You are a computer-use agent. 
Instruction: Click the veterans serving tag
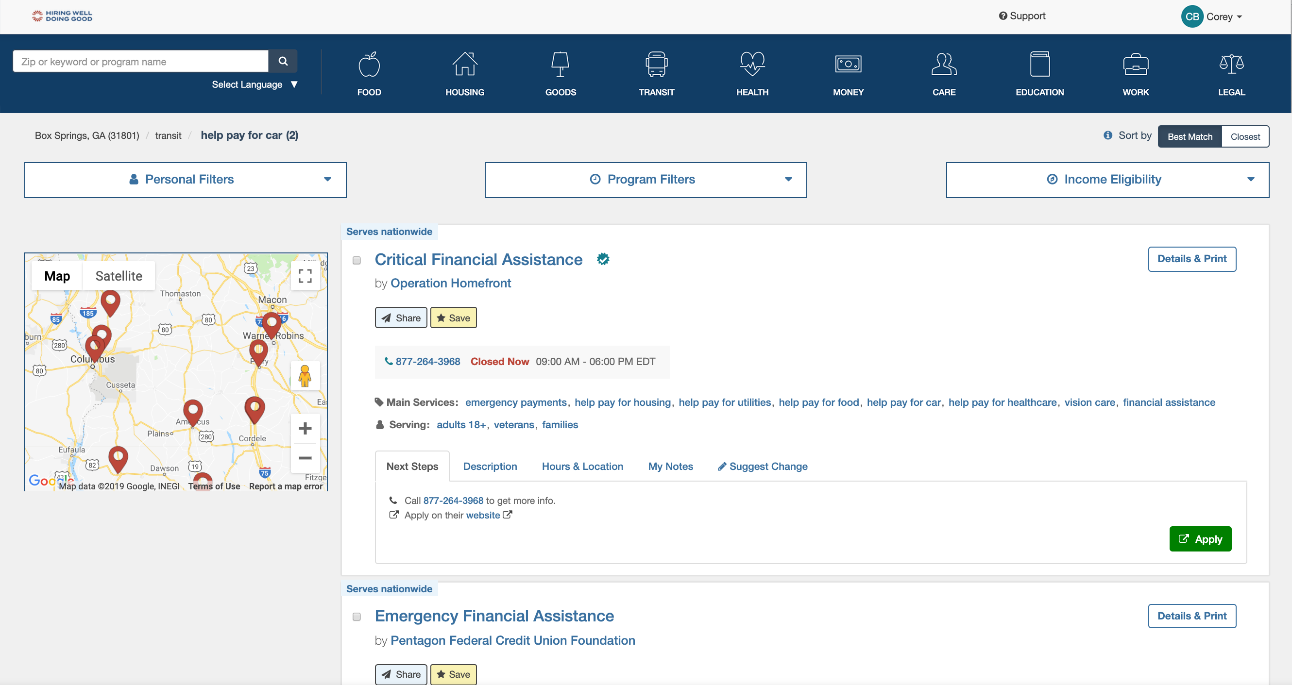pos(513,425)
